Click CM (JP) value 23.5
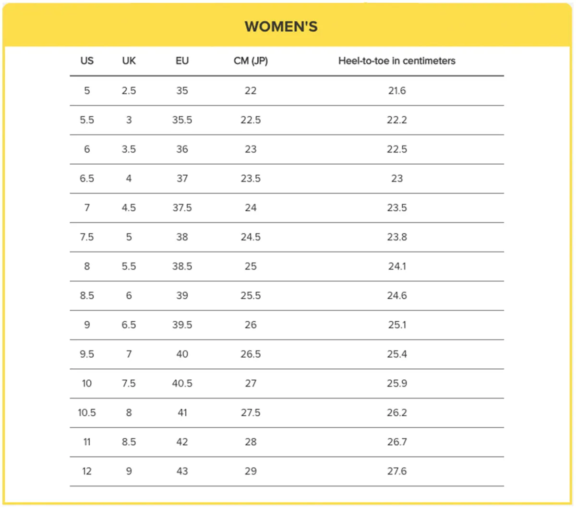Screen dimensions: 576x508 pyautogui.click(x=251, y=179)
